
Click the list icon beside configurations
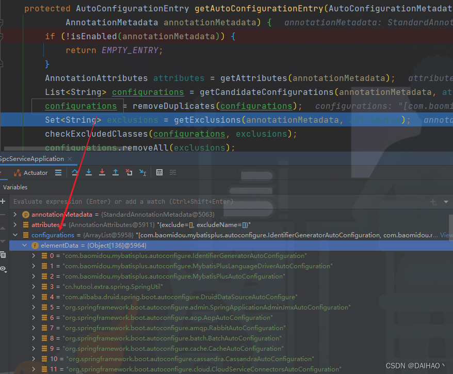tap(26, 235)
